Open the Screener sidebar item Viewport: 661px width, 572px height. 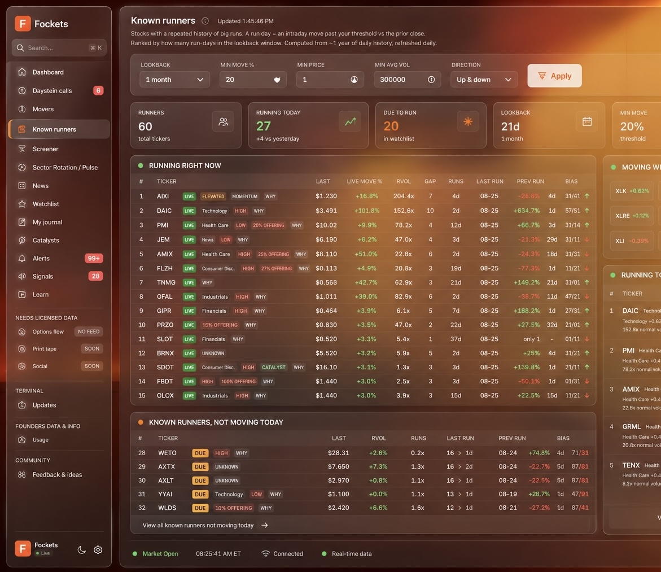click(x=59, y=149)
